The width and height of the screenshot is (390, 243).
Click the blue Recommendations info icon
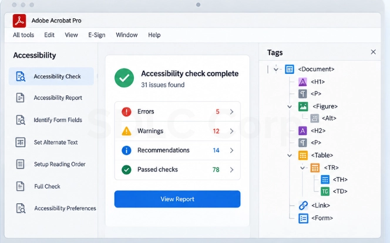point(126,150)
